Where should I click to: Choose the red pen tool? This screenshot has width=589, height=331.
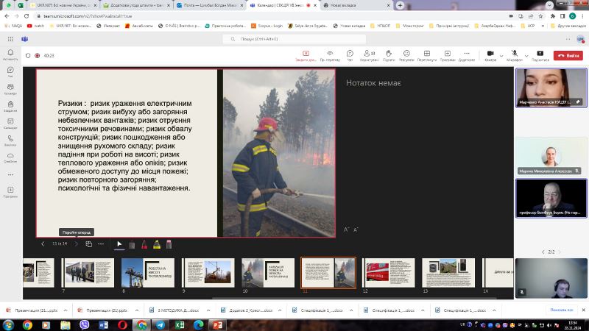click(x=144, y=245)
